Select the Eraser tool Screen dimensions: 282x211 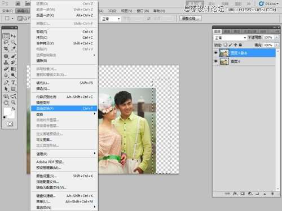pyautogui.click(x=6, y=69)
